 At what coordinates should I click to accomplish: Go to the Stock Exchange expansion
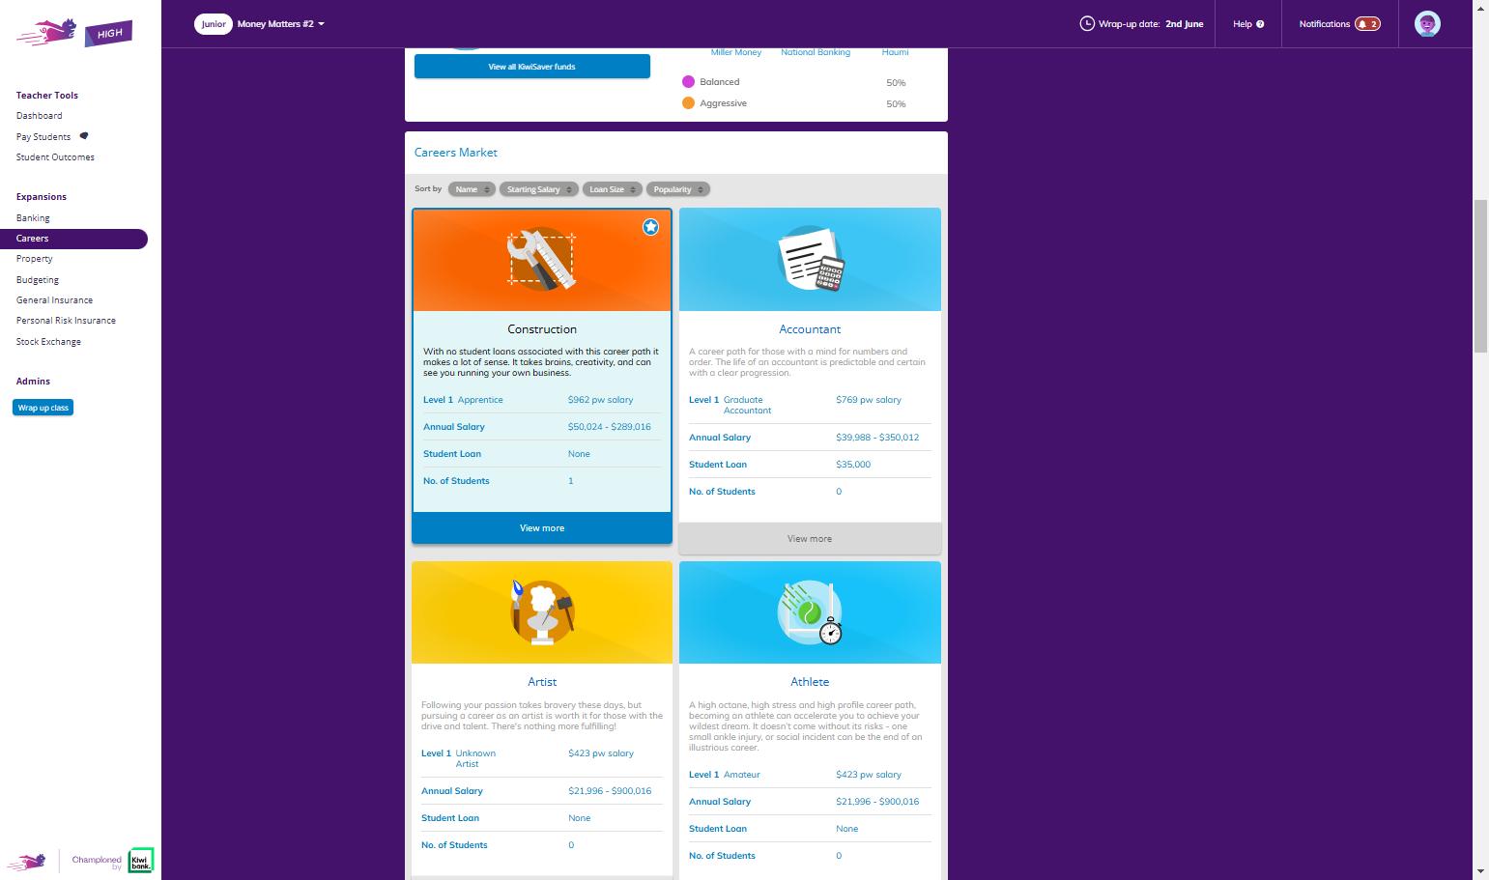pos(48,342)
